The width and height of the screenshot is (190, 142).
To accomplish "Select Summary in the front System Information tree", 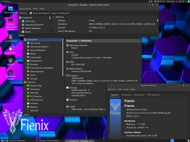I will (x=35, y=43).
